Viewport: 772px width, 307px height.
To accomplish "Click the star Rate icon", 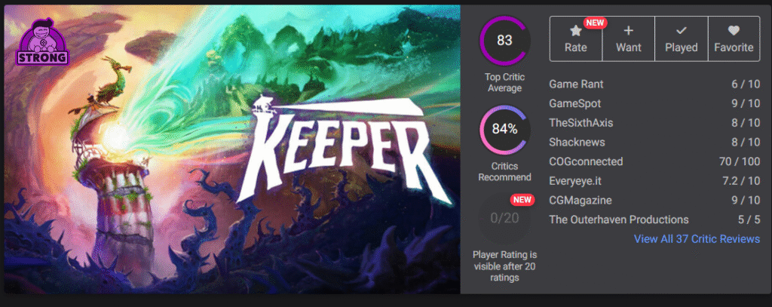I will click(575, 31).
